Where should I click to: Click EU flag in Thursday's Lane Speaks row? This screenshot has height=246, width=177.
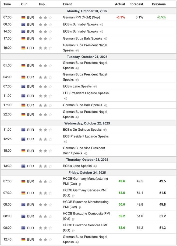click(23, 166)
